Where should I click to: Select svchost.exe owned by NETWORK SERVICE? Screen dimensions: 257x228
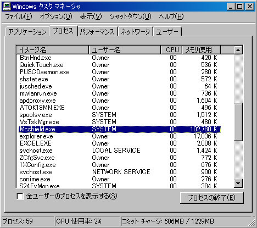[120, 172]
